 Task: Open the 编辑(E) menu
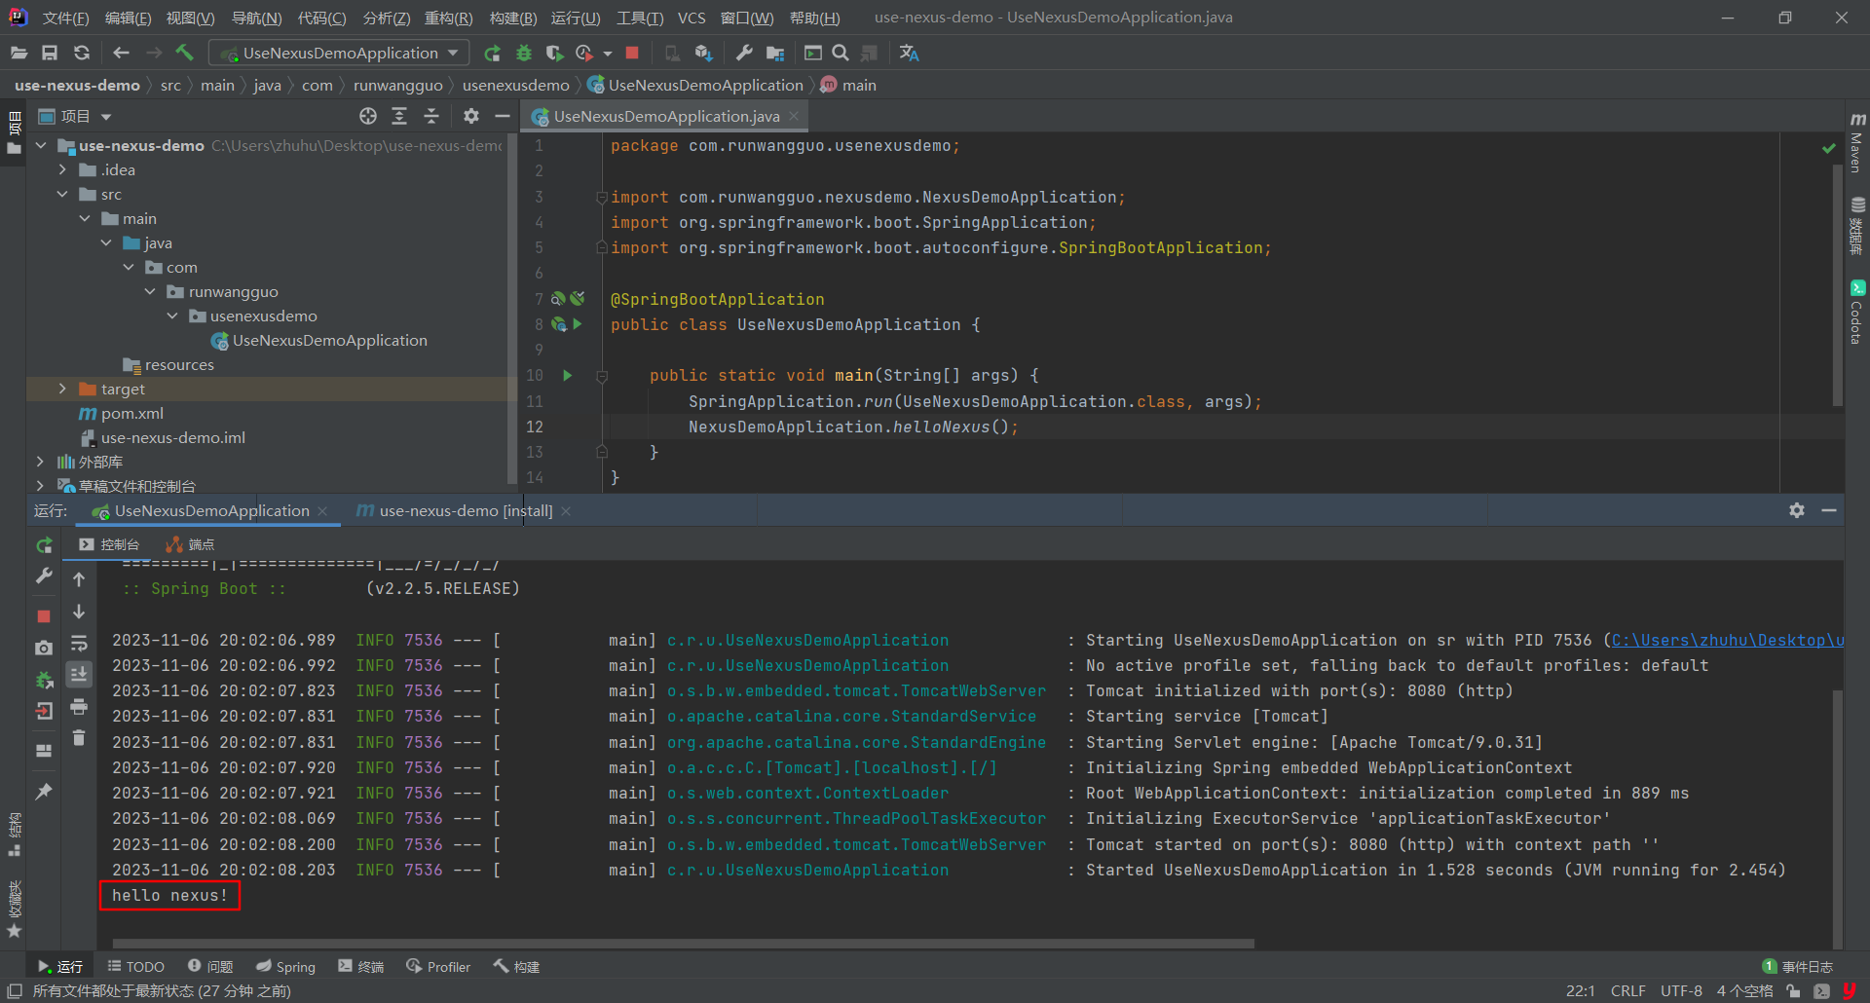[x=128, y=18]
